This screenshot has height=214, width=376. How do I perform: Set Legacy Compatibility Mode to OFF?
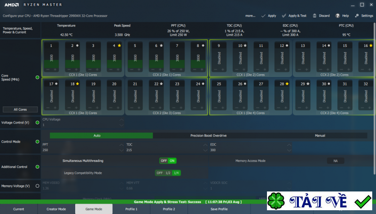click(x=160, y=173)
